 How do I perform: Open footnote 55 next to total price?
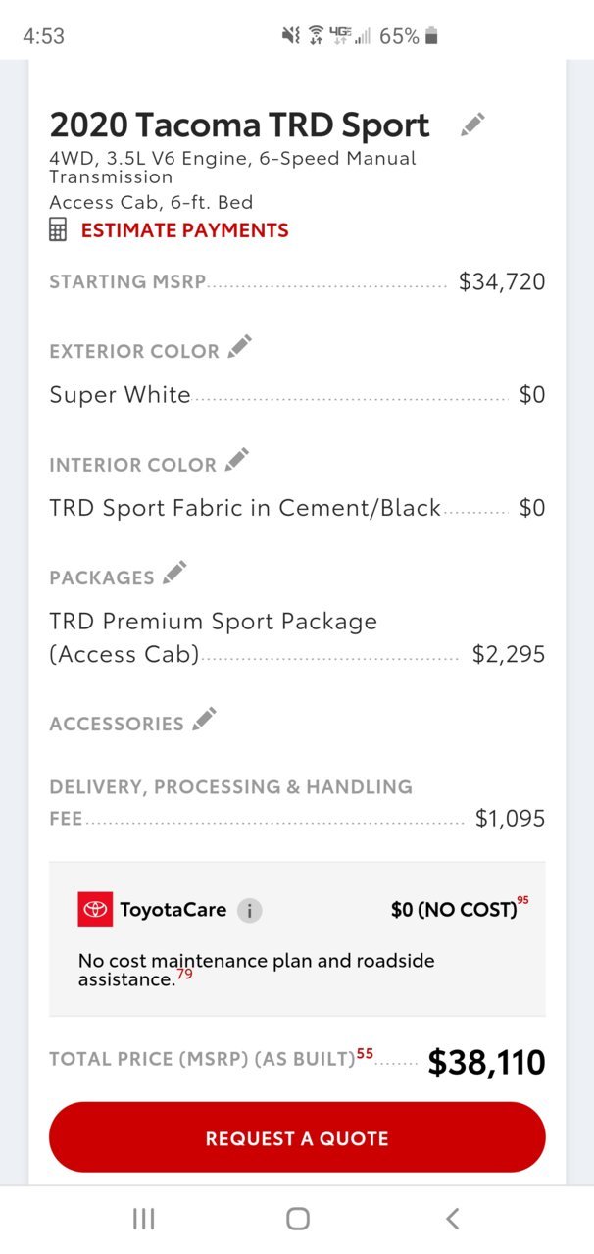coord(365,1054)
